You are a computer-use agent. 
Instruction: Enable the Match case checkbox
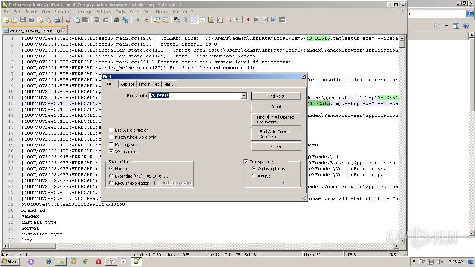(x=111, y=145)
